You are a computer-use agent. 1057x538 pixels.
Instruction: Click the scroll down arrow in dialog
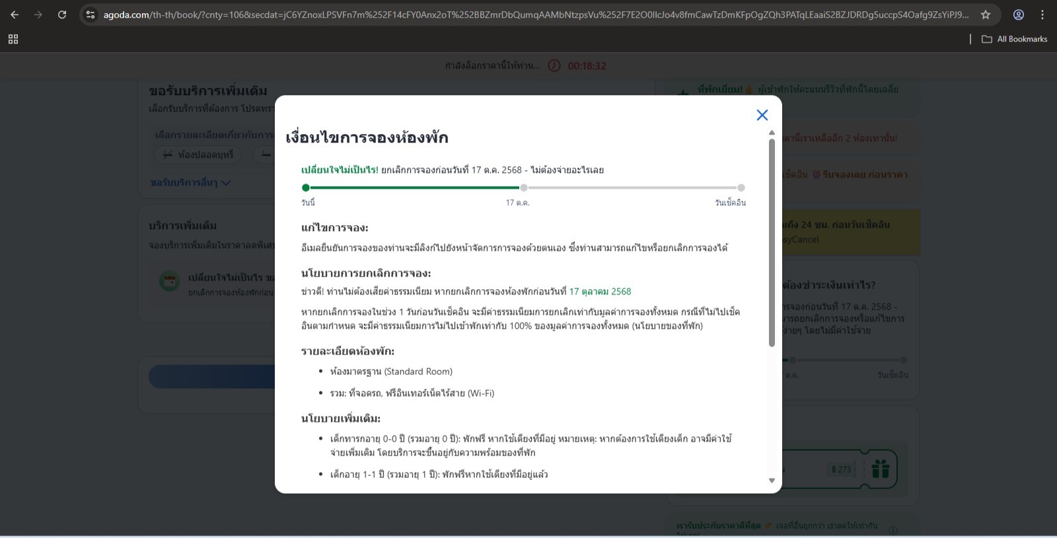point(772,481)
